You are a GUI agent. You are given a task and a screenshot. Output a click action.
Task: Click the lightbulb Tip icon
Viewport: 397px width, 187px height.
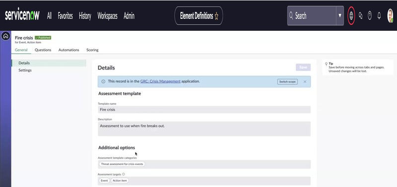coord(327,64)
